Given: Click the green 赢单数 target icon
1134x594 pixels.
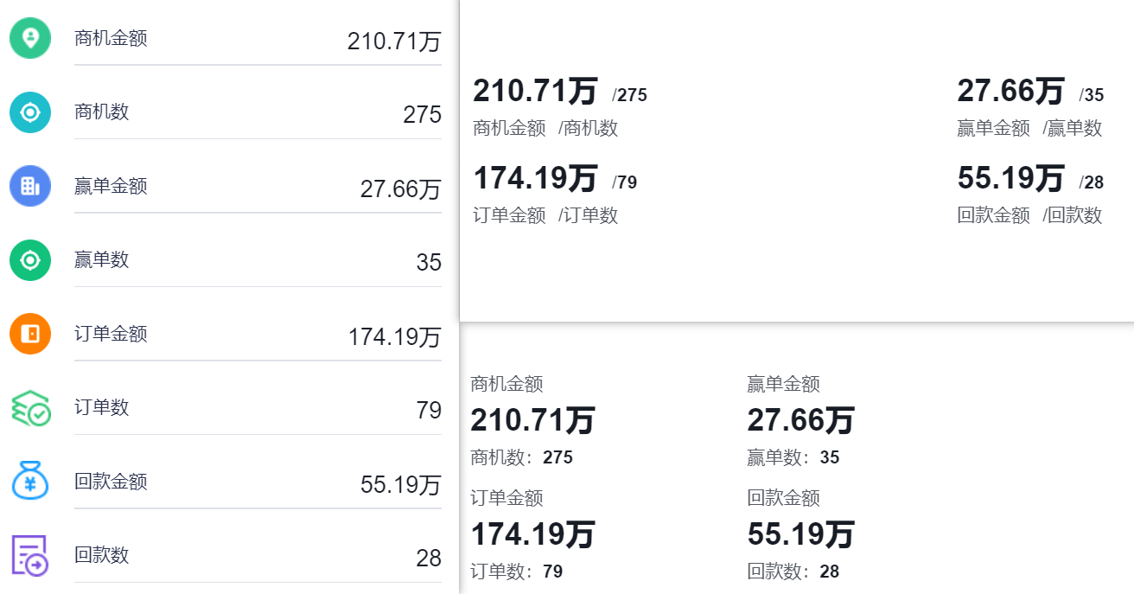Looking at the screenshot, I should pos(30,259).
